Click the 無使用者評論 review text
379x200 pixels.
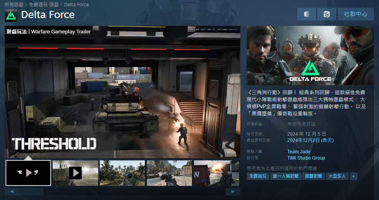301,124
